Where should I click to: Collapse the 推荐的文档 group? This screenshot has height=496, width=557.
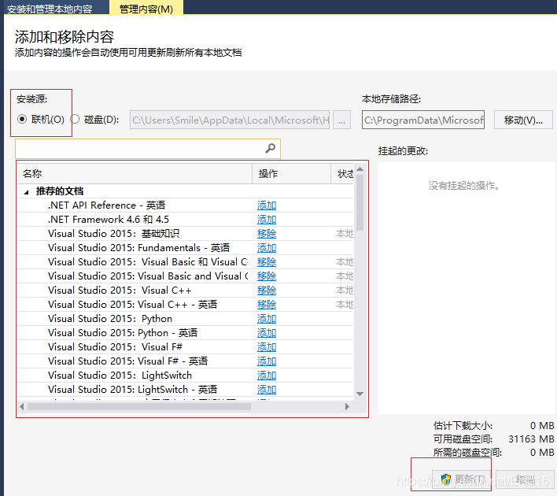coord(26,192)
